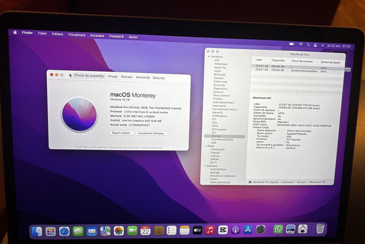Select Thunderbolt/USB4 in the sidebar
This screenshot has width=365, height=244.
click(x=222, y=140)
